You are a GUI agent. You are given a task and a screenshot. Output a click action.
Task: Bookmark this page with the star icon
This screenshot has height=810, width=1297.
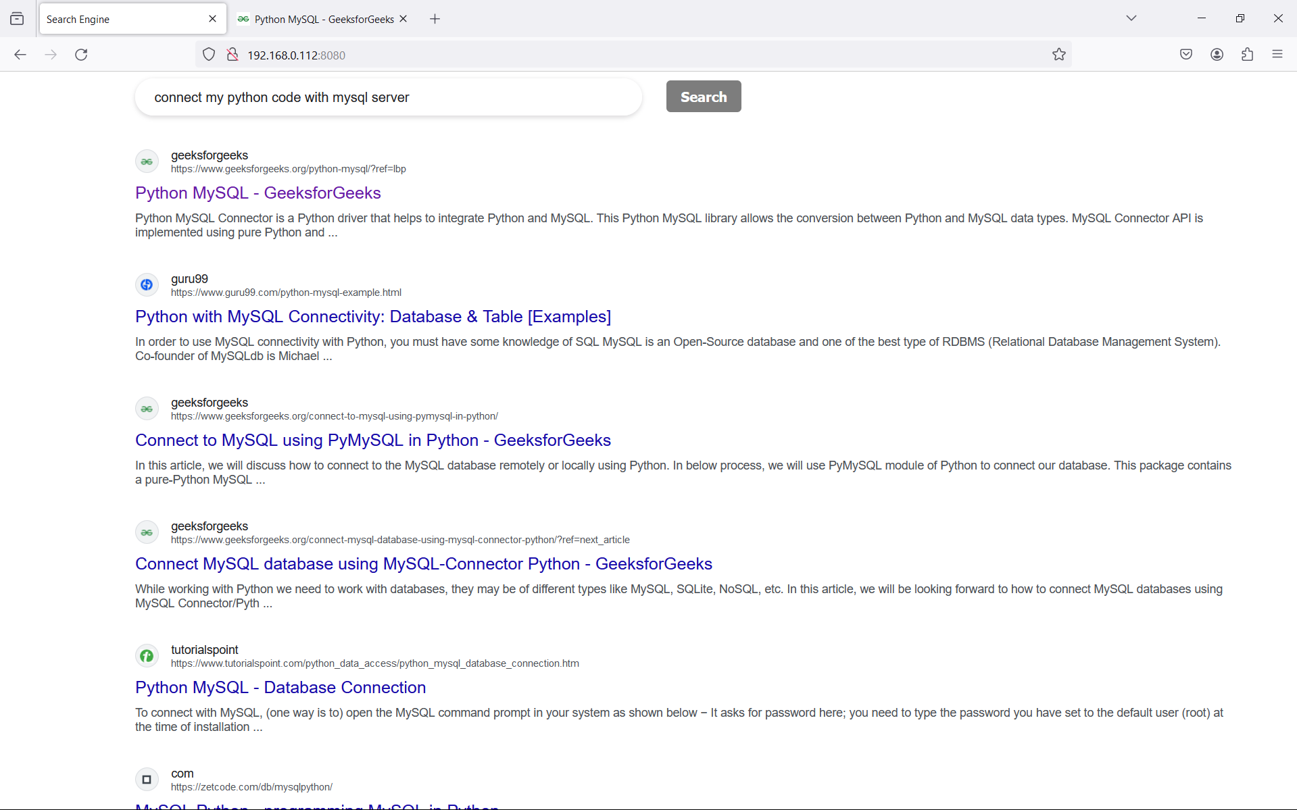[x=1059, y=55]
